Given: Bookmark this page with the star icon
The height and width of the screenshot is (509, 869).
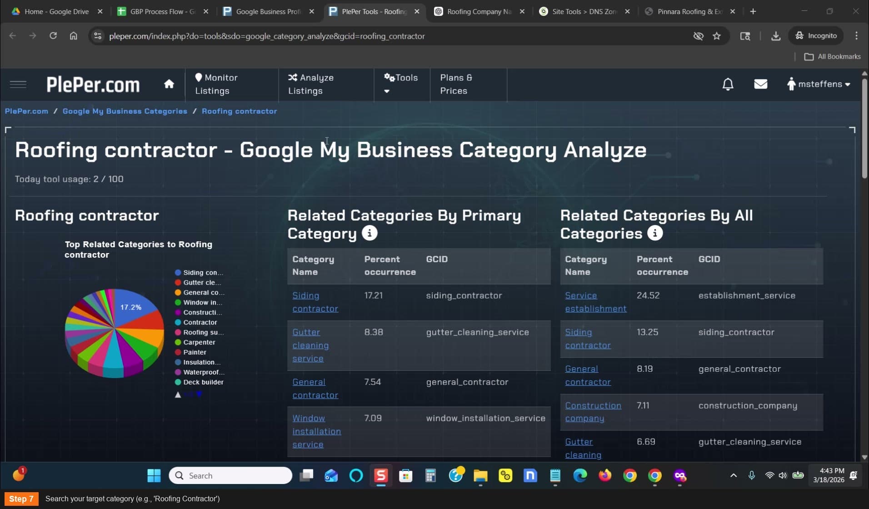Looking at the screenshot, I should [x=717, y=36].
